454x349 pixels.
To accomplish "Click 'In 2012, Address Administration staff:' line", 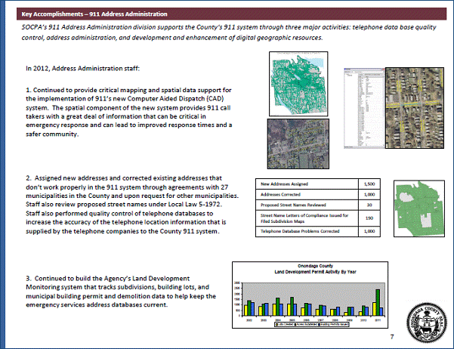I will pos(83,68).
